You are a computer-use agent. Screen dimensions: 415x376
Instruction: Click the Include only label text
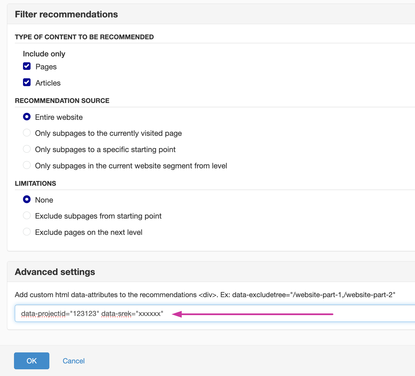(44, 54)
